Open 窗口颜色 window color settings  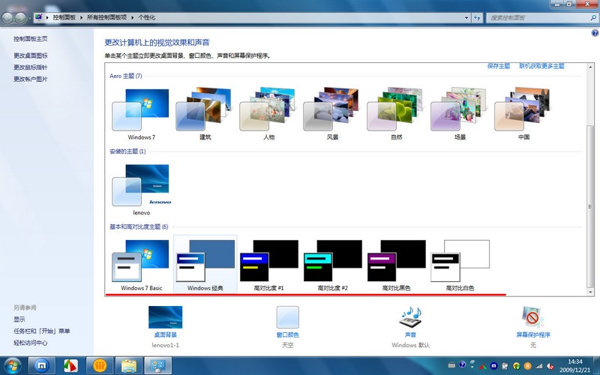(x=288, y=326)
